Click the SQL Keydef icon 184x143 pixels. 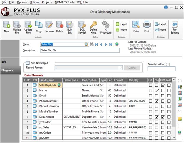tap(83, 26)
